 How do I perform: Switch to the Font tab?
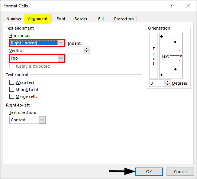coord(61,19)
